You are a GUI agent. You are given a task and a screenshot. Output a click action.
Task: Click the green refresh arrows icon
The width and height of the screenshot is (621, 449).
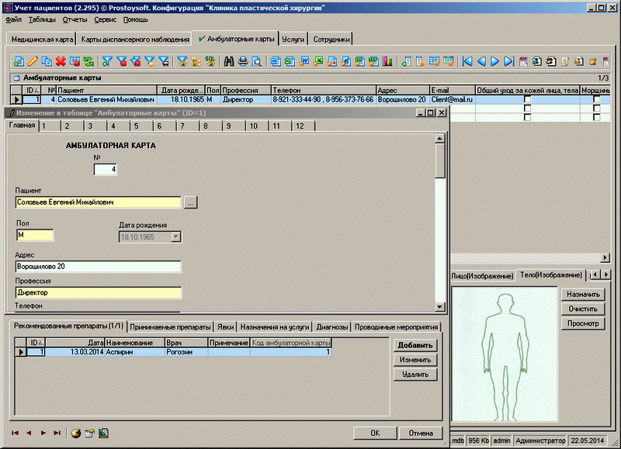[89, 61]
